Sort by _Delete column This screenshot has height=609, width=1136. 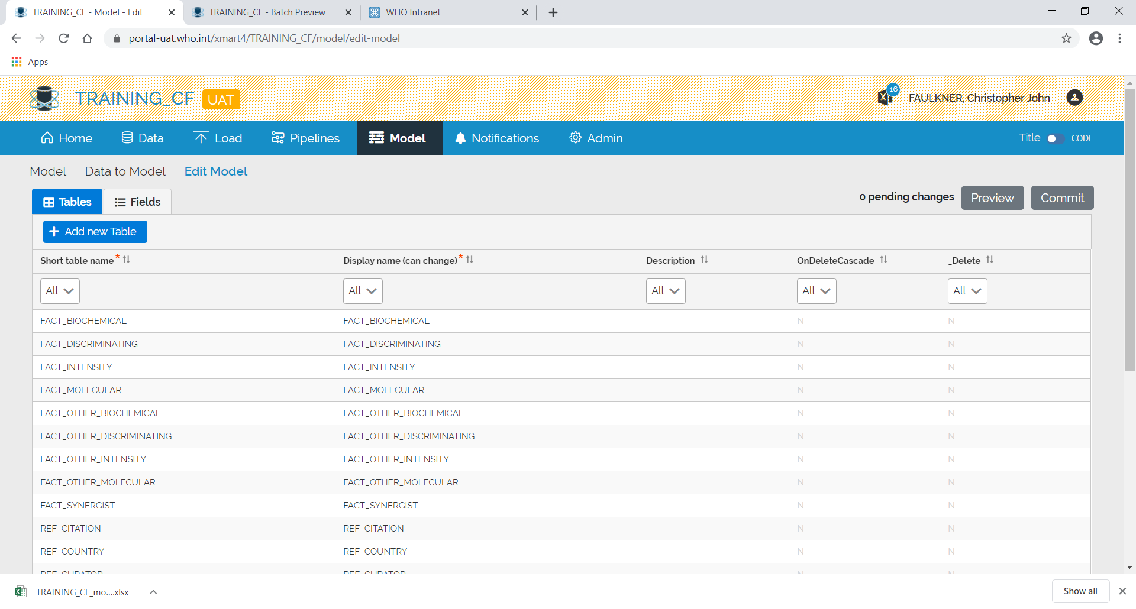tap(990, 260)
